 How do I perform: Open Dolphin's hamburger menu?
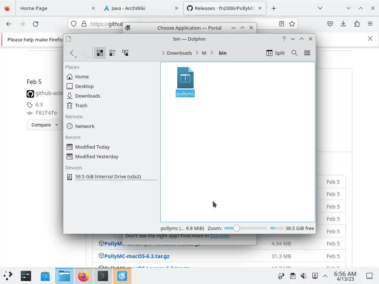click(307, 53)
